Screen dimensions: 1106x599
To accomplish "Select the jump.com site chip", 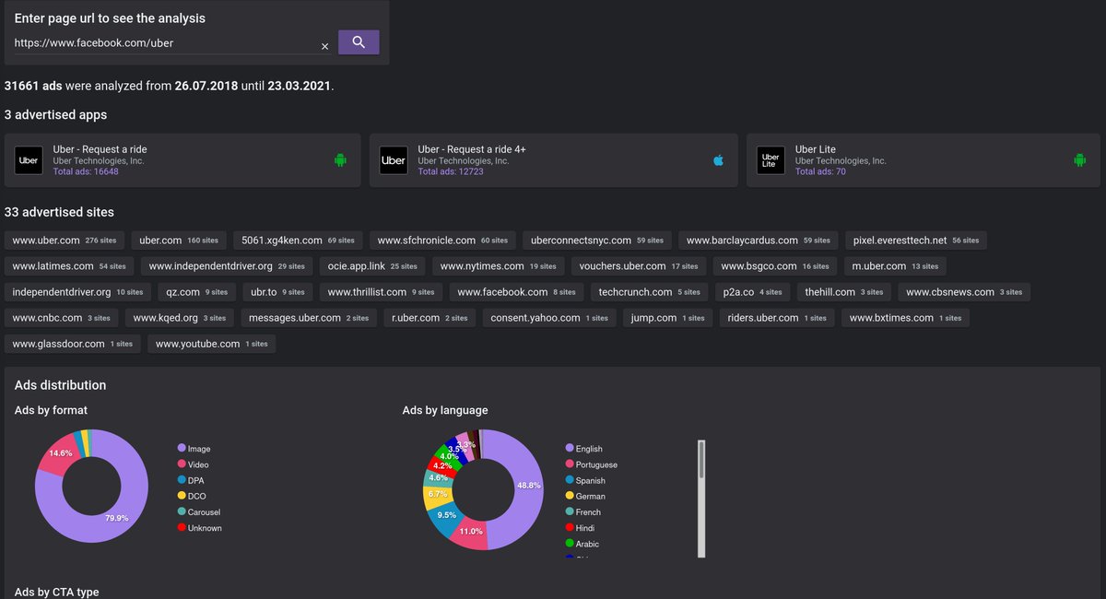I will point(667,318).
